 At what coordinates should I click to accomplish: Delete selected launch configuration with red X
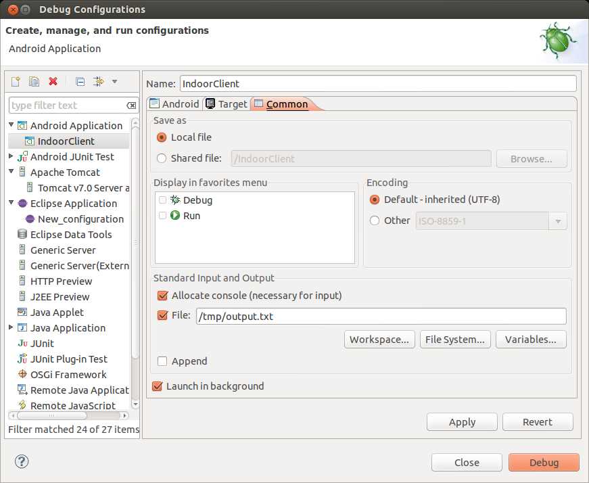pyautogui.click(x=53, y=81)
